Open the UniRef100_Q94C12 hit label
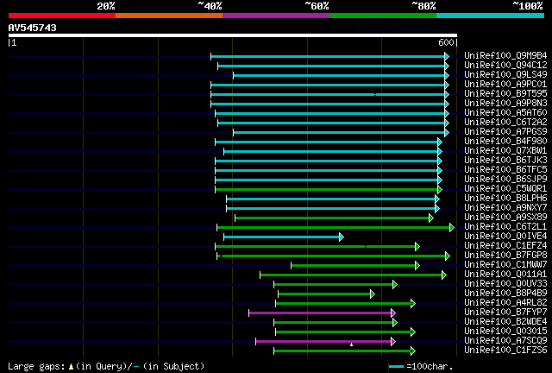The width and height of the screenshot is (552, 373). pos(505,65)
